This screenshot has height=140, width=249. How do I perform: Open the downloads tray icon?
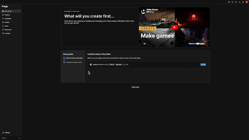point(239,2)
